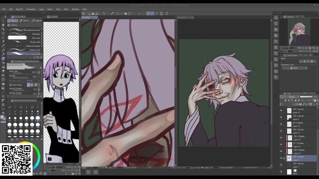Screen dimensions: 319x179
Task: Toggle Paper layer visibility
Action: tap(281, 172)
